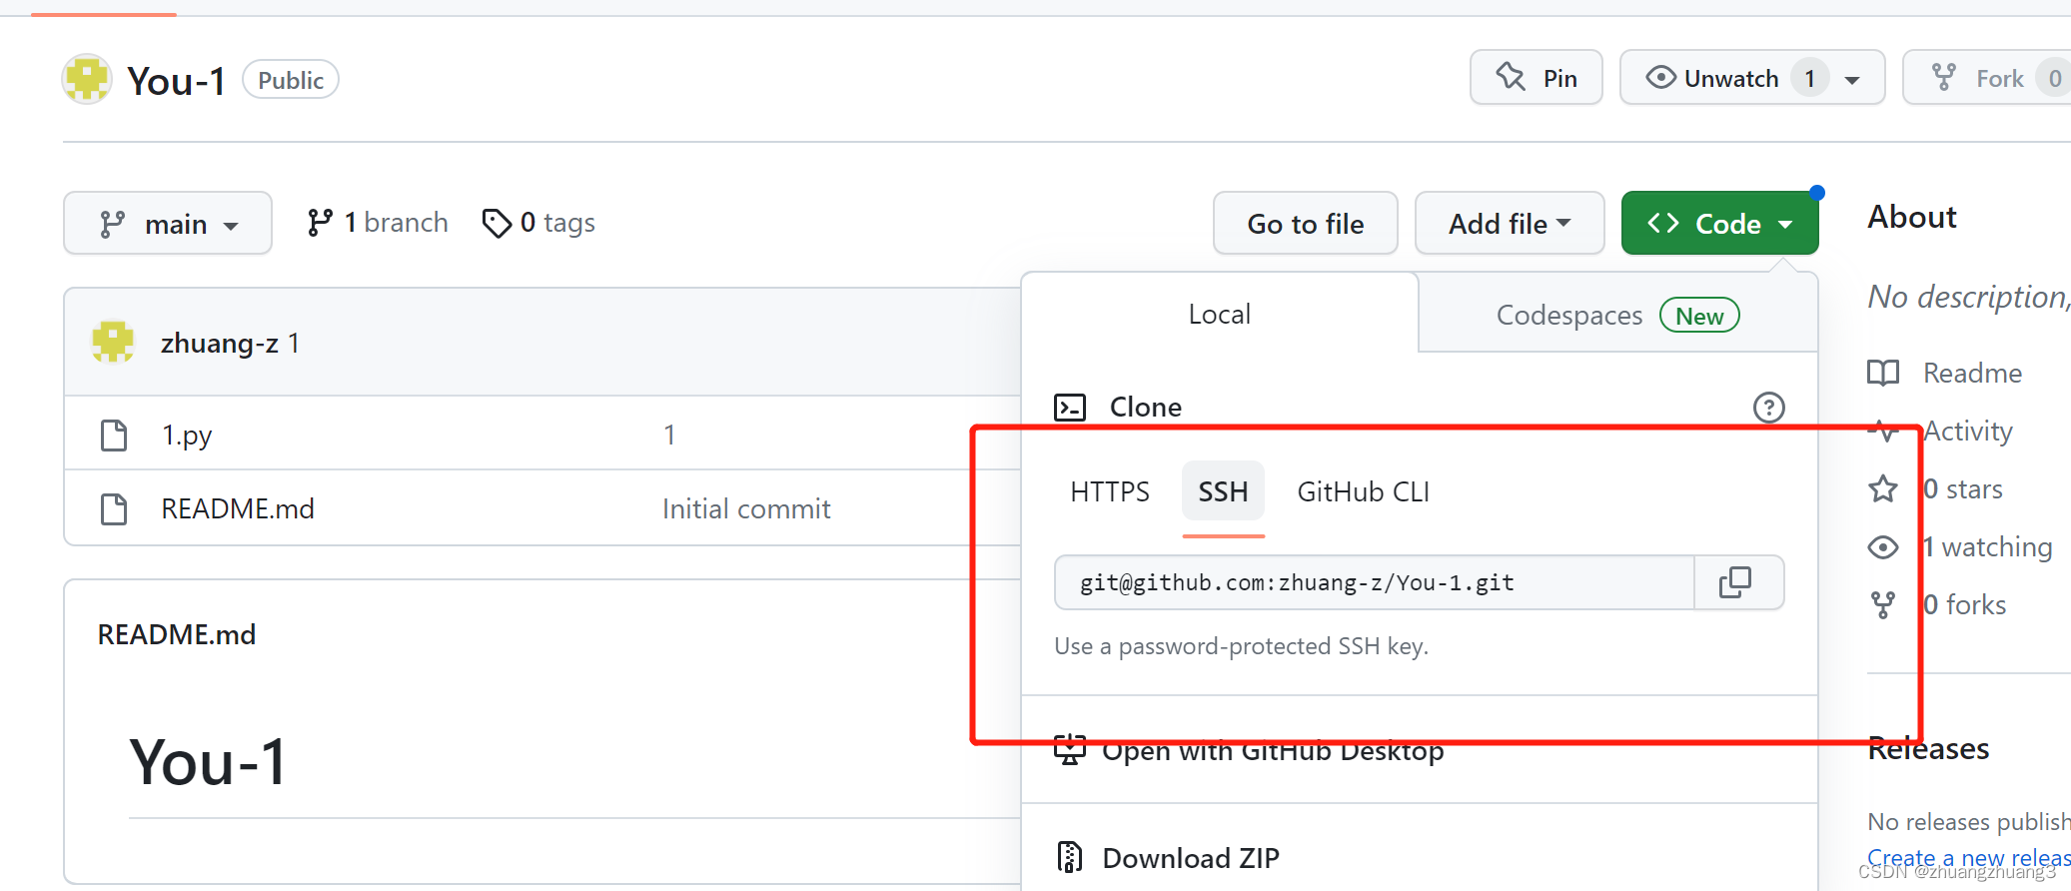Open the zhuang-z author link
Image resolution: width=2071 pixels, height=891 pixels.
click(220, 343)
